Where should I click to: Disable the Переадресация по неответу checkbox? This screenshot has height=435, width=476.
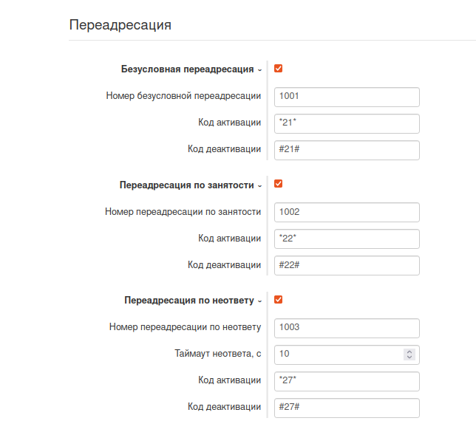click(x=279, y=300)
